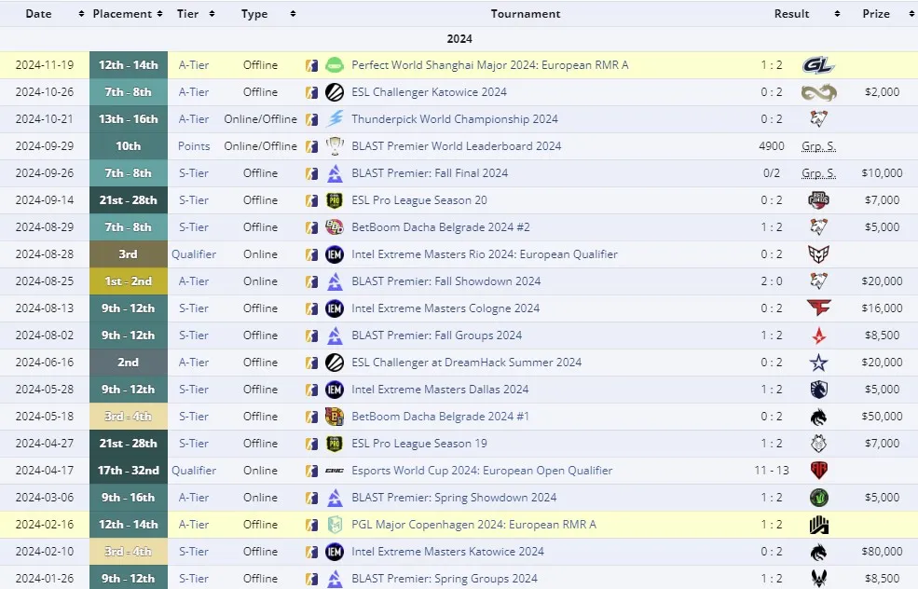The height and width of the screenshot is (589, 918).
Task: Click Astralis logo in Fall Groups 2024 row
Action: [x=818, y=335]
